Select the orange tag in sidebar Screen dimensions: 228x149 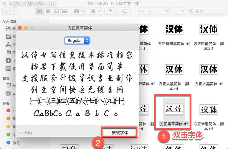pyautogui.click(x=8, y=119)
